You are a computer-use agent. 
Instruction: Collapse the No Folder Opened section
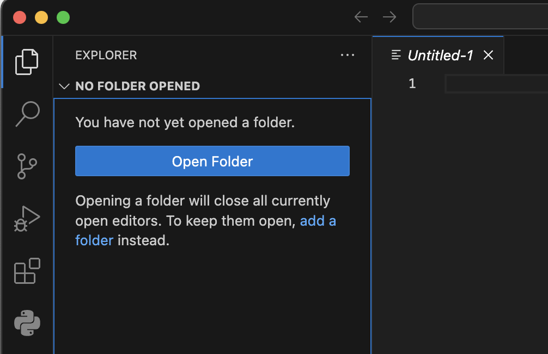tap(64, 86)
